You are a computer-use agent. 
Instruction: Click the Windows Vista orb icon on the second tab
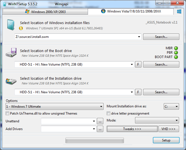pos(103,11)
